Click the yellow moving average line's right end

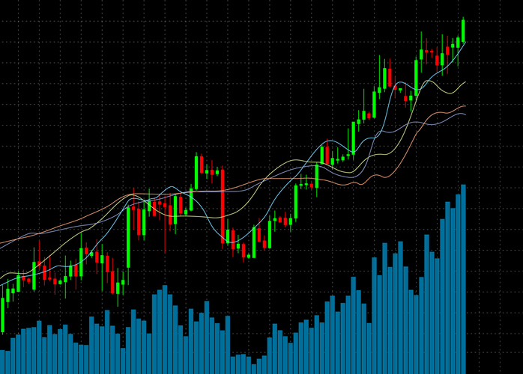[465, 82]
